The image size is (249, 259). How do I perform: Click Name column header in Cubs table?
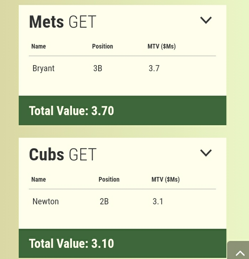click(39, 180)
